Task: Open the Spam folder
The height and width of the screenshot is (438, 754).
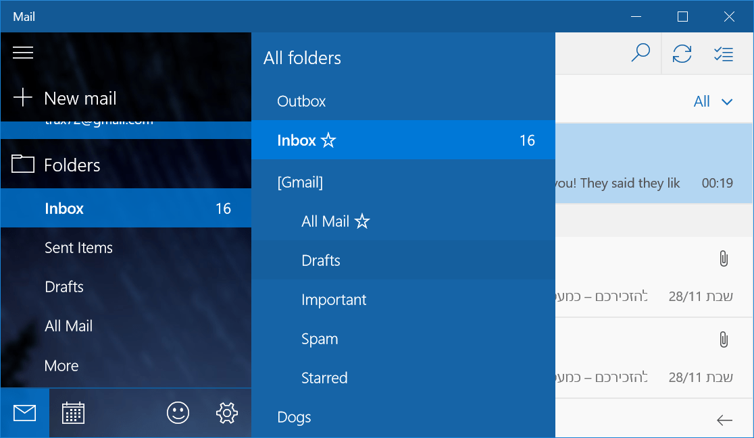Action: 320,339
